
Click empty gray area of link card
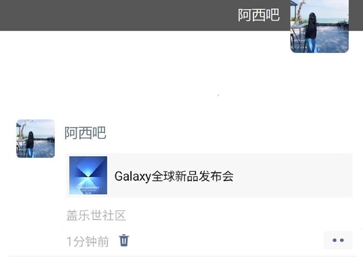click(x=292, y=175)
